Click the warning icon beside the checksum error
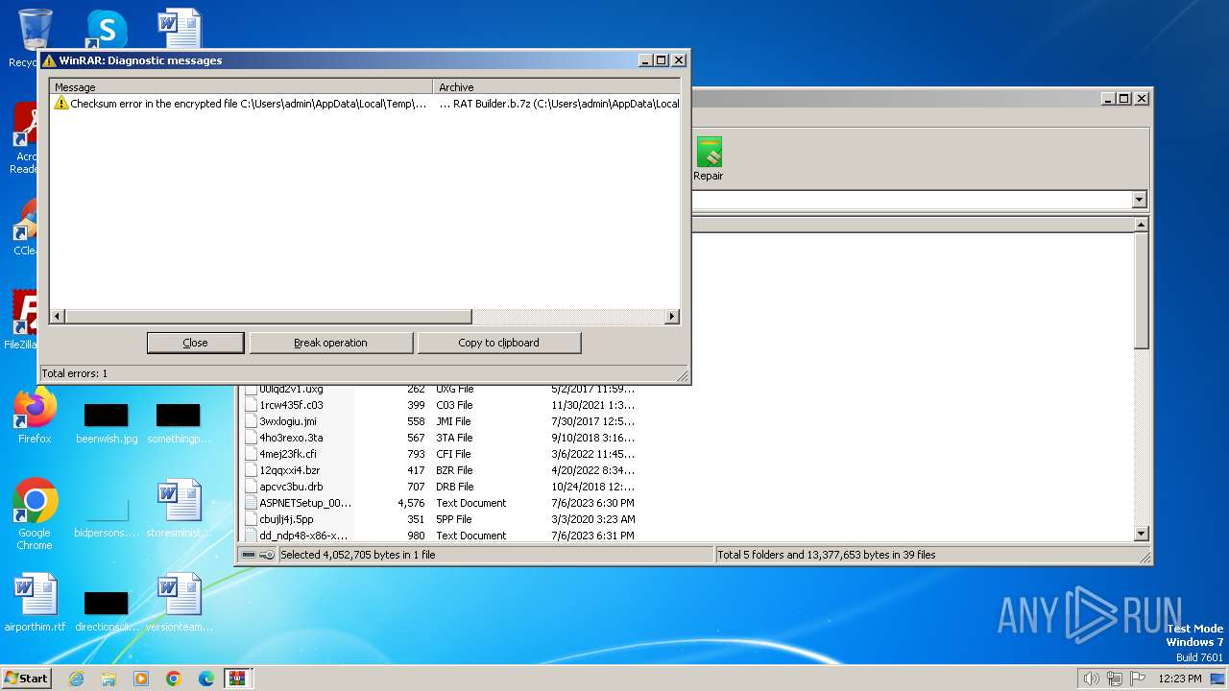 click(61, 103)
